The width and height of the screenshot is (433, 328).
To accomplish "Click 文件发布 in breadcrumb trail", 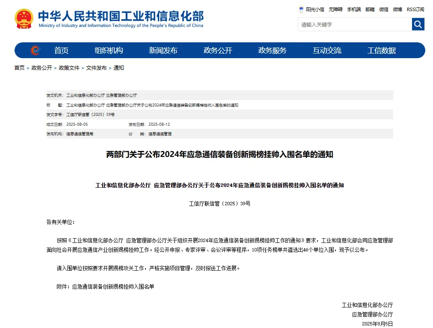I will [96, 68].
